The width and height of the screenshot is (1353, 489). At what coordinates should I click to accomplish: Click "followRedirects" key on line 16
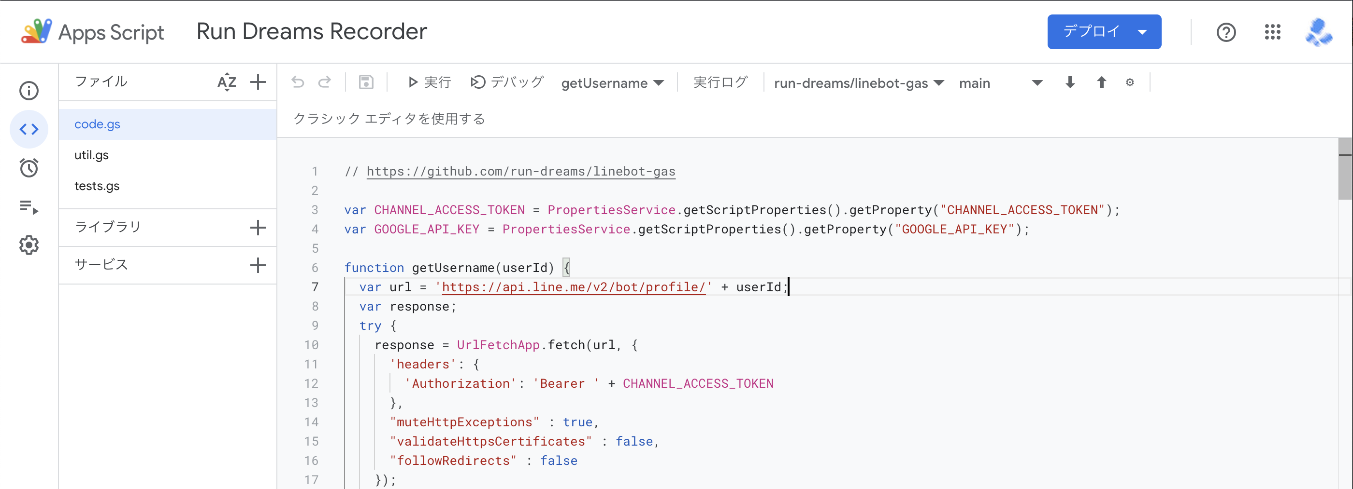point(453,461)
